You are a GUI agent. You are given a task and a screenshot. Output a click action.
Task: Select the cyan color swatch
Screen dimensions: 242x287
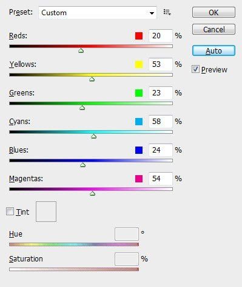[139, 122]
